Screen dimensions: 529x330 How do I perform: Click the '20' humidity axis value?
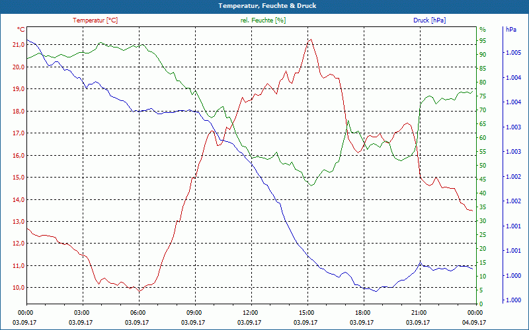click(483, 249)
